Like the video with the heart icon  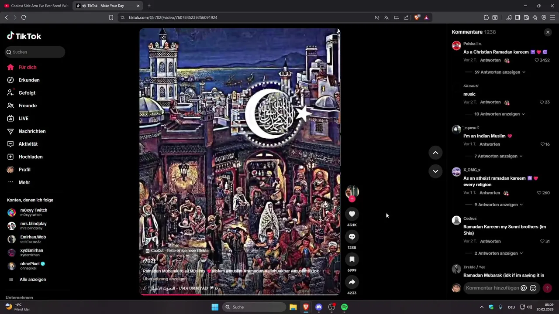tap(352, 214)
